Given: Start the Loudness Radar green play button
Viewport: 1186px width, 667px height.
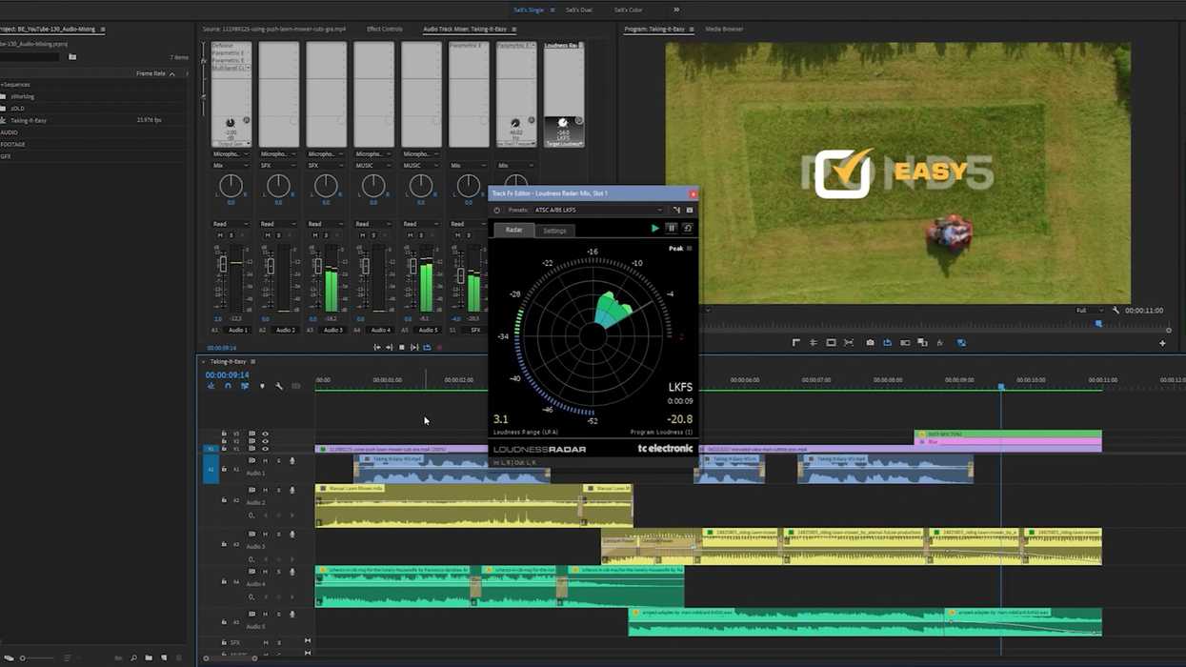Looking at the screenshot, I should (x=654, y=229).
